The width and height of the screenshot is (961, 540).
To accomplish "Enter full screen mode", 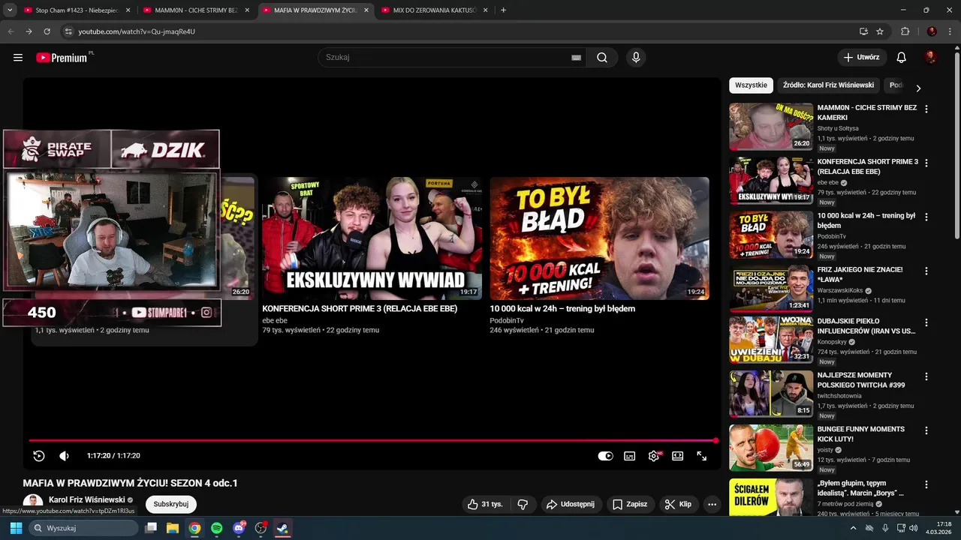I will [x=702, y=456].
